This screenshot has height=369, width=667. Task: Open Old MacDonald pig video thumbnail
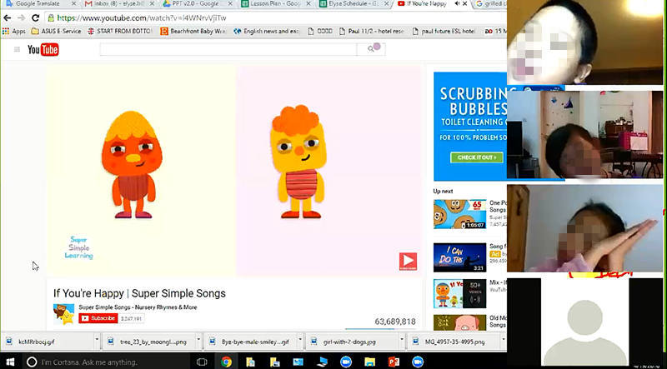[459, 323]
